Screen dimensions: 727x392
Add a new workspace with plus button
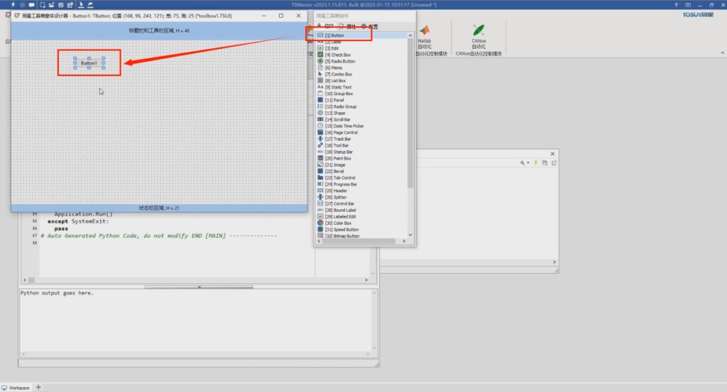coord(38,387)
